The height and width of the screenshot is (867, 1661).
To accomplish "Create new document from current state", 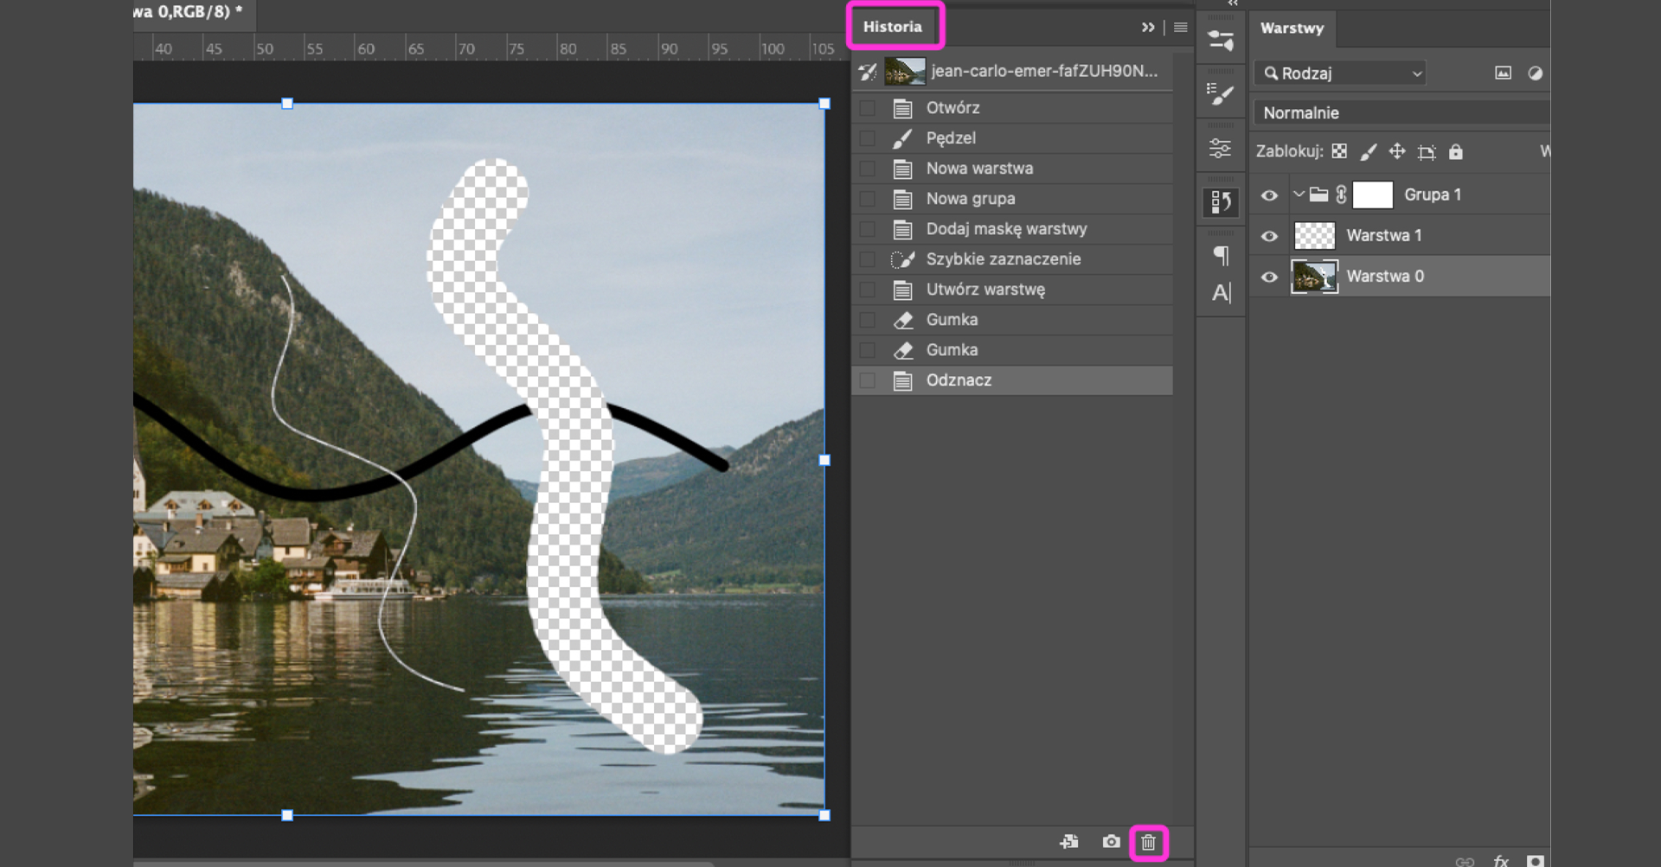I will coord(1069,842).
